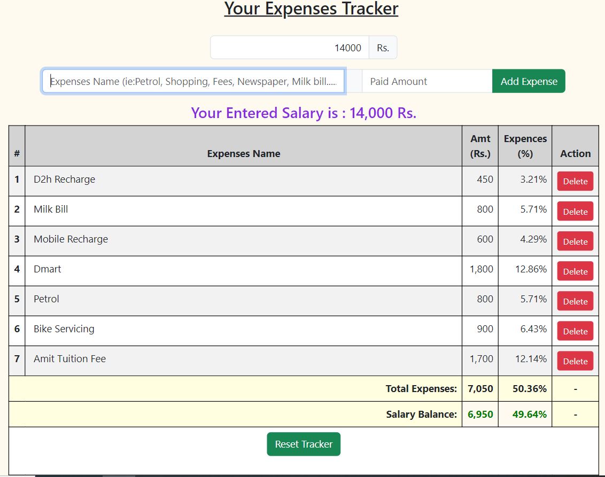
Task: Delete the Mobile Recharge expense
Action: tap(575, 241)
